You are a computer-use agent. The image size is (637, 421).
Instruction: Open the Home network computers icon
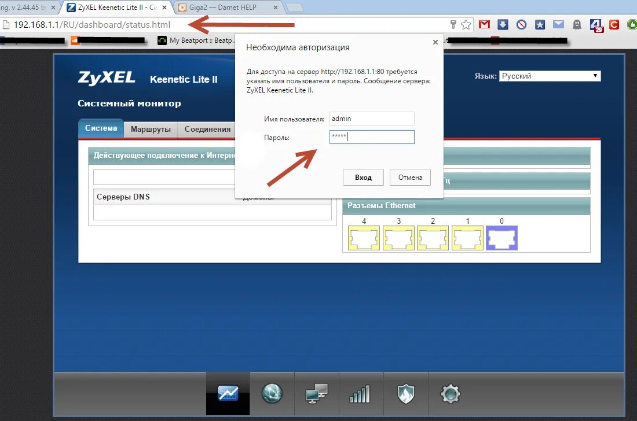coord(316,393)
